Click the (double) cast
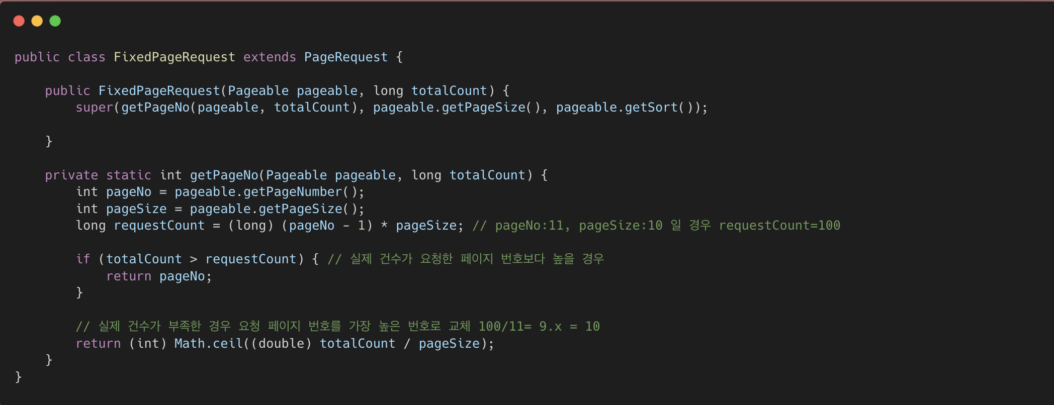1054x405 pixels. 281,344
